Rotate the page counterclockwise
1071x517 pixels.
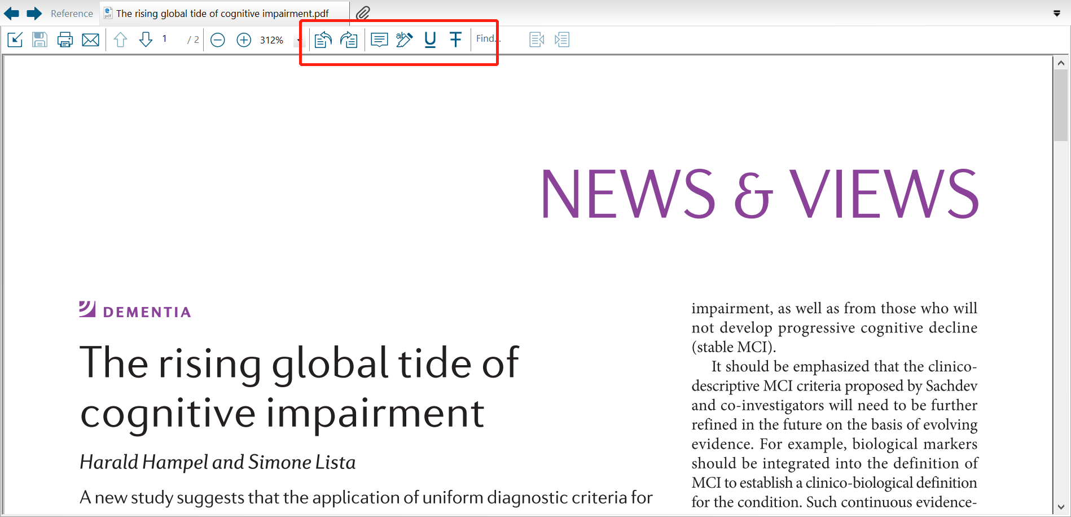click(322, 40)
